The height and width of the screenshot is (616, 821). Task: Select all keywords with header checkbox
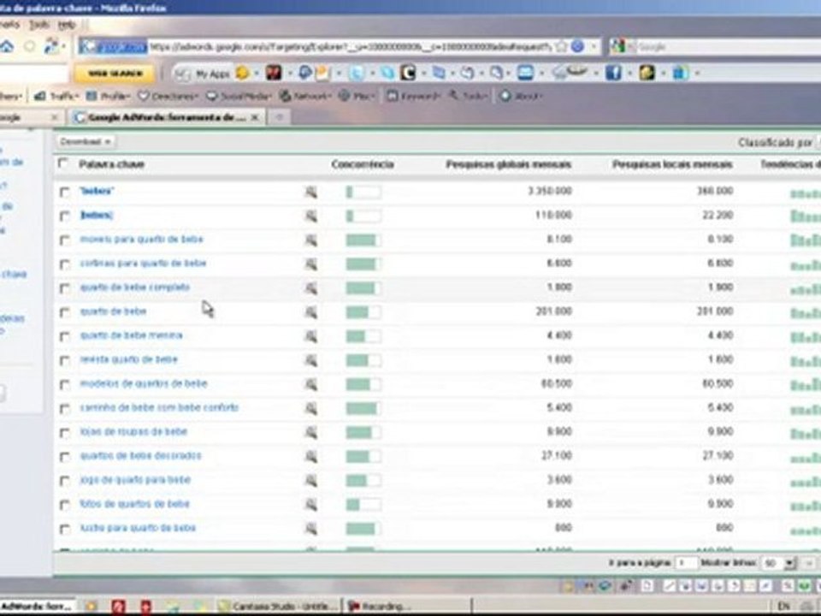point(63,163)
